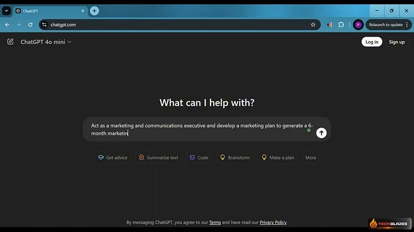Screen dimensions: 414x232
Task: Open a new browser tab
Action: click(x=94, y=11)
